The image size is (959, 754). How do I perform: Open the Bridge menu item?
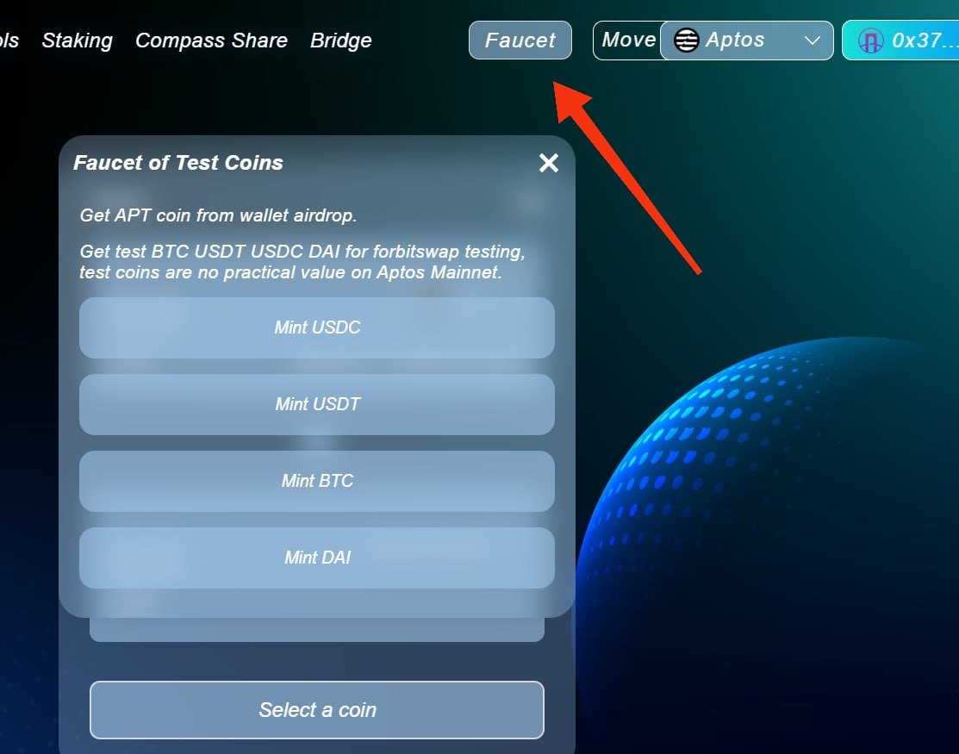[x=340, y=41]
